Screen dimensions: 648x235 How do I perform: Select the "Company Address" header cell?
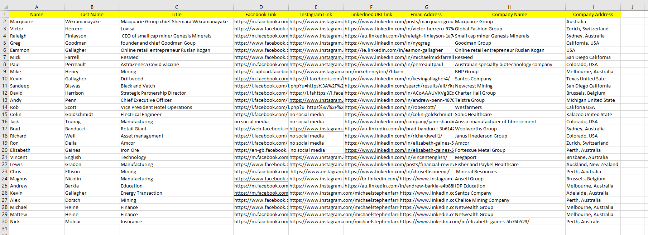[593, 14]
